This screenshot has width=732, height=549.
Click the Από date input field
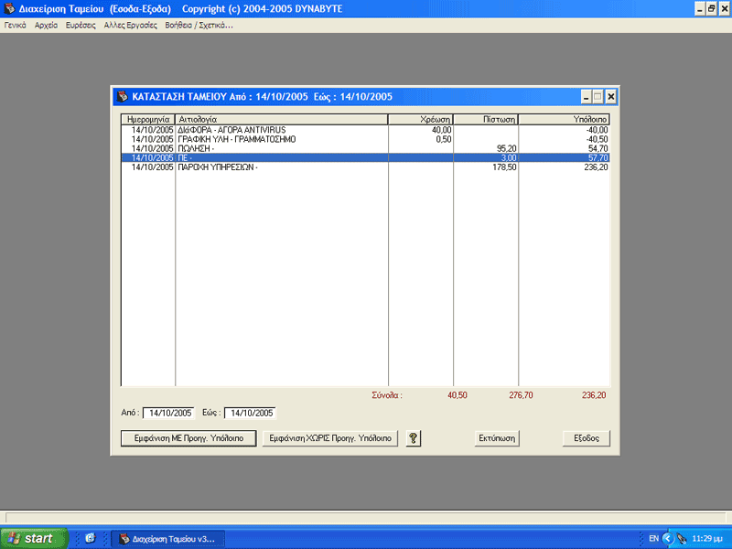click(169, 414)
